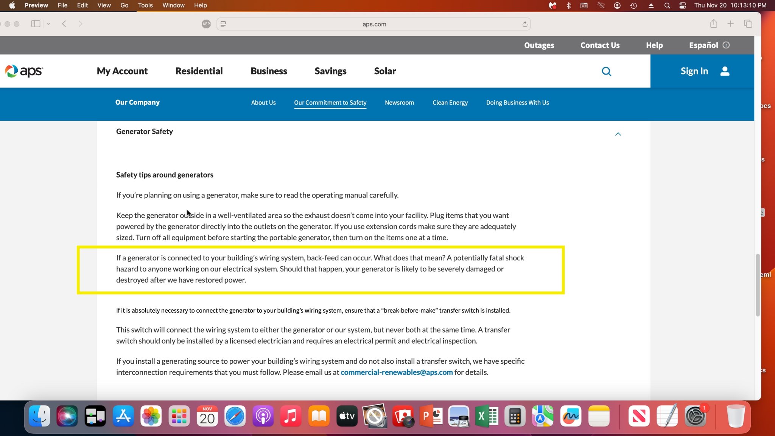Open macOS Control Center toggles icon

coord(683,5)
